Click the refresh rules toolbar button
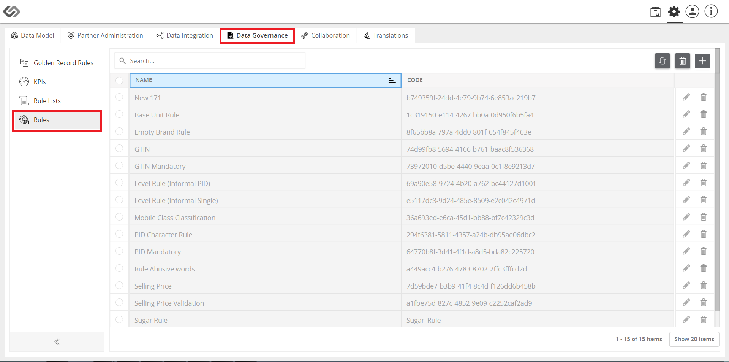The height and width of the screenshot is (362, 729). tap(662, 61)
